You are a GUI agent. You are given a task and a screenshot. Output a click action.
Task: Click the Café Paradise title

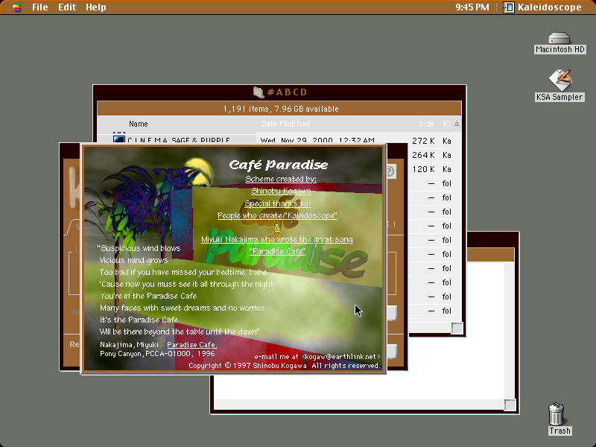(x=278, y=165)
